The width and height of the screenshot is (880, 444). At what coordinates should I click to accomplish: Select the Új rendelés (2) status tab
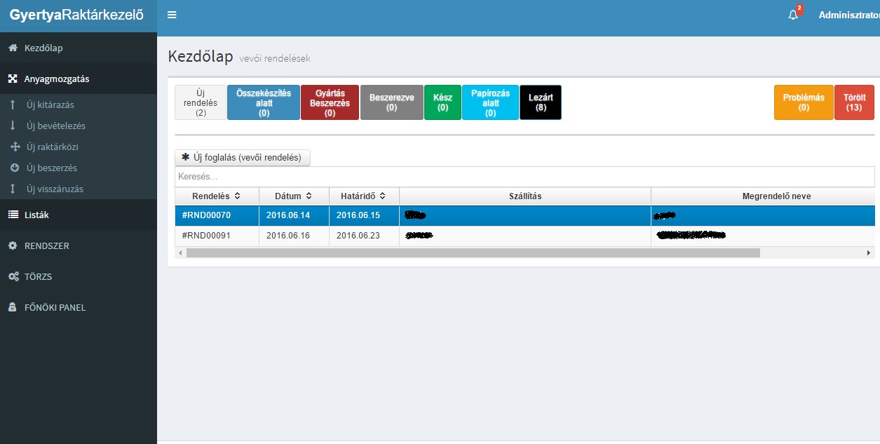click(201, 102)
